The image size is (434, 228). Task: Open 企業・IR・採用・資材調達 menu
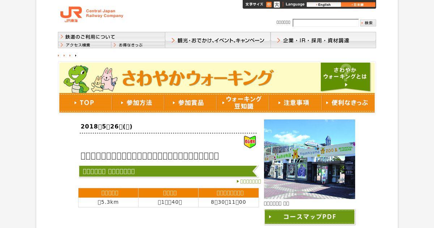(323, 40)
